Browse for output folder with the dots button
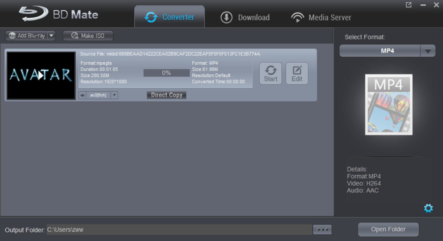Image resolution: width=443 pixels, height=241 pixels. (x=322, y=230)
